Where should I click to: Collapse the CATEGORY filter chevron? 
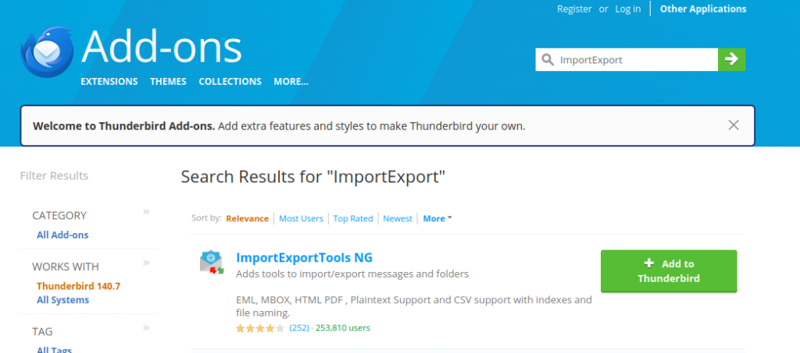(146, 212)
